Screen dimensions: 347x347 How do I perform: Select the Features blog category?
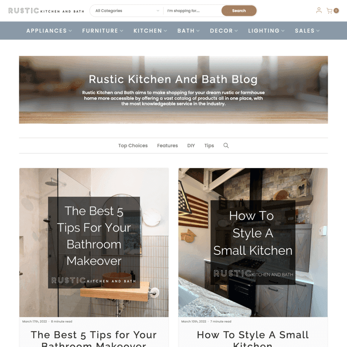168,145
